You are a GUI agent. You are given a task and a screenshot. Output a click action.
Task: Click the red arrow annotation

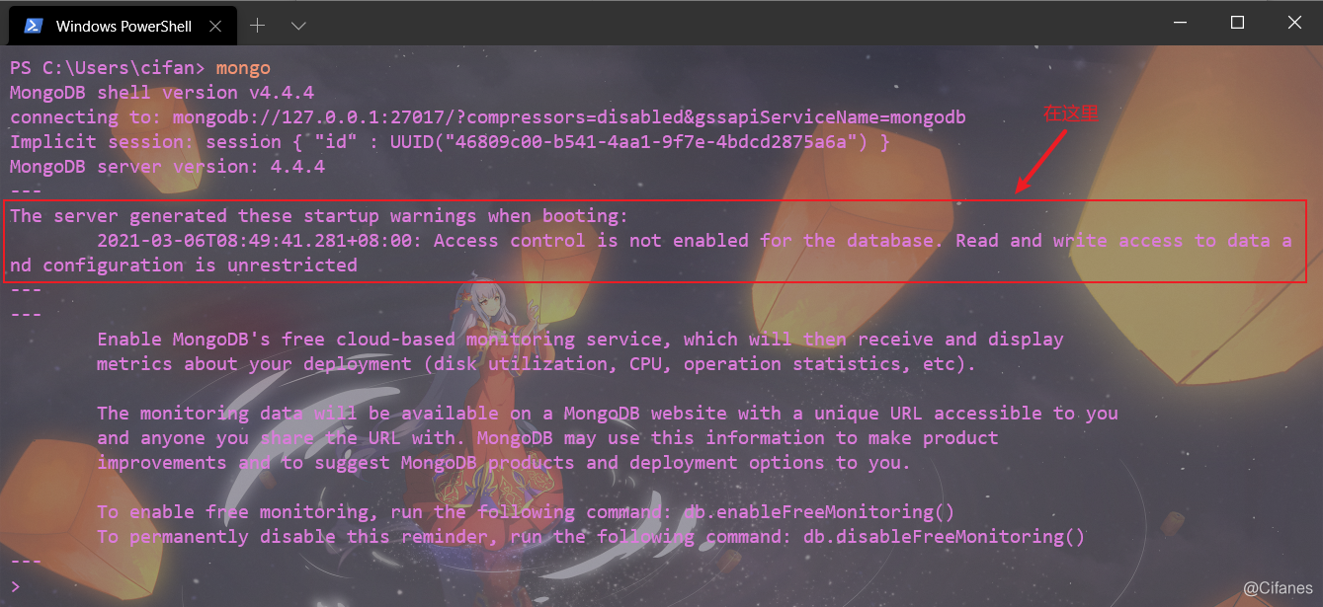pyautogui.click(x=1041, y=160)
